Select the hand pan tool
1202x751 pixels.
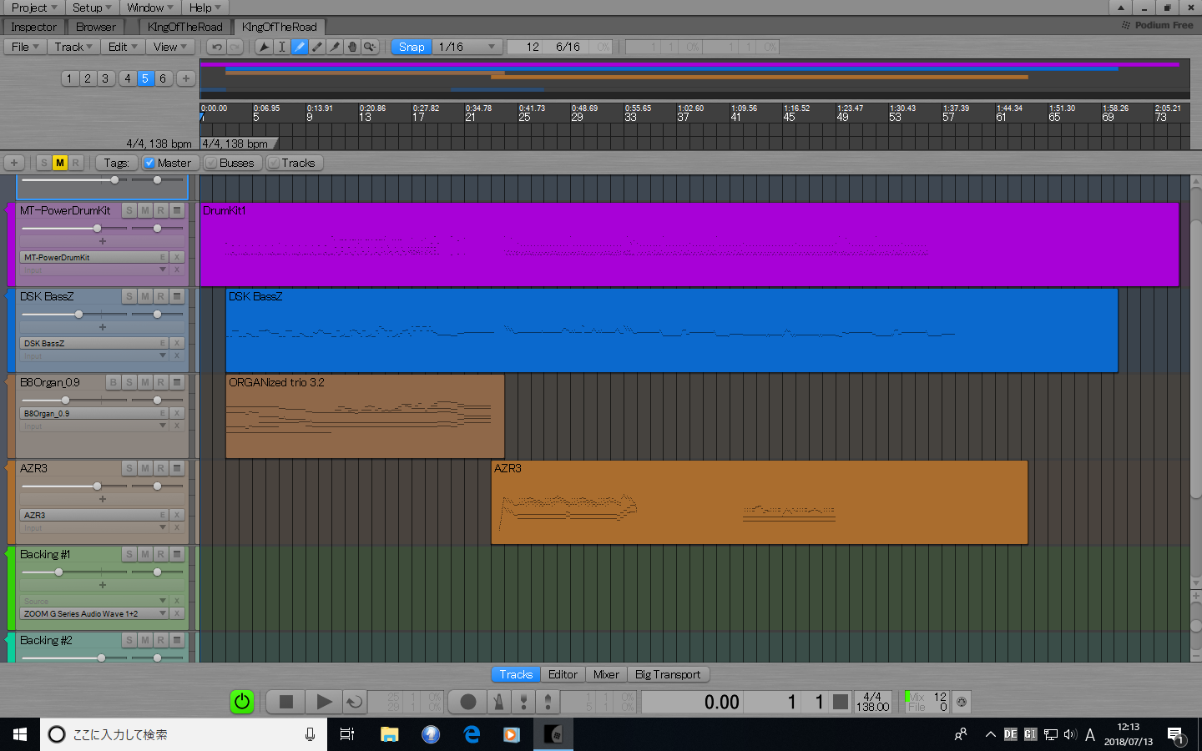point(352,47)
